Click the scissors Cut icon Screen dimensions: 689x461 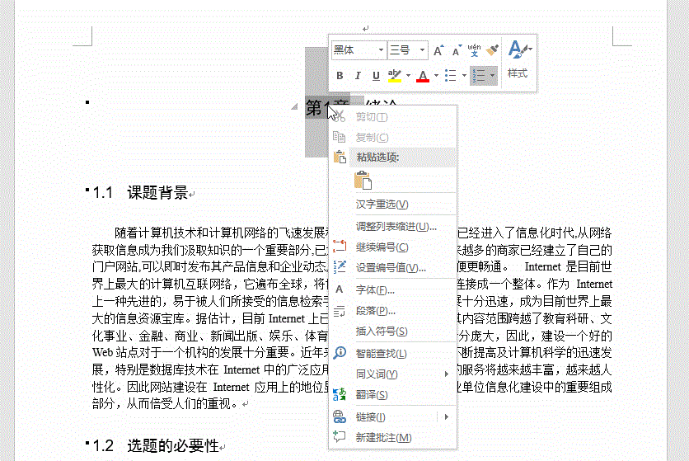click(340, 116)
